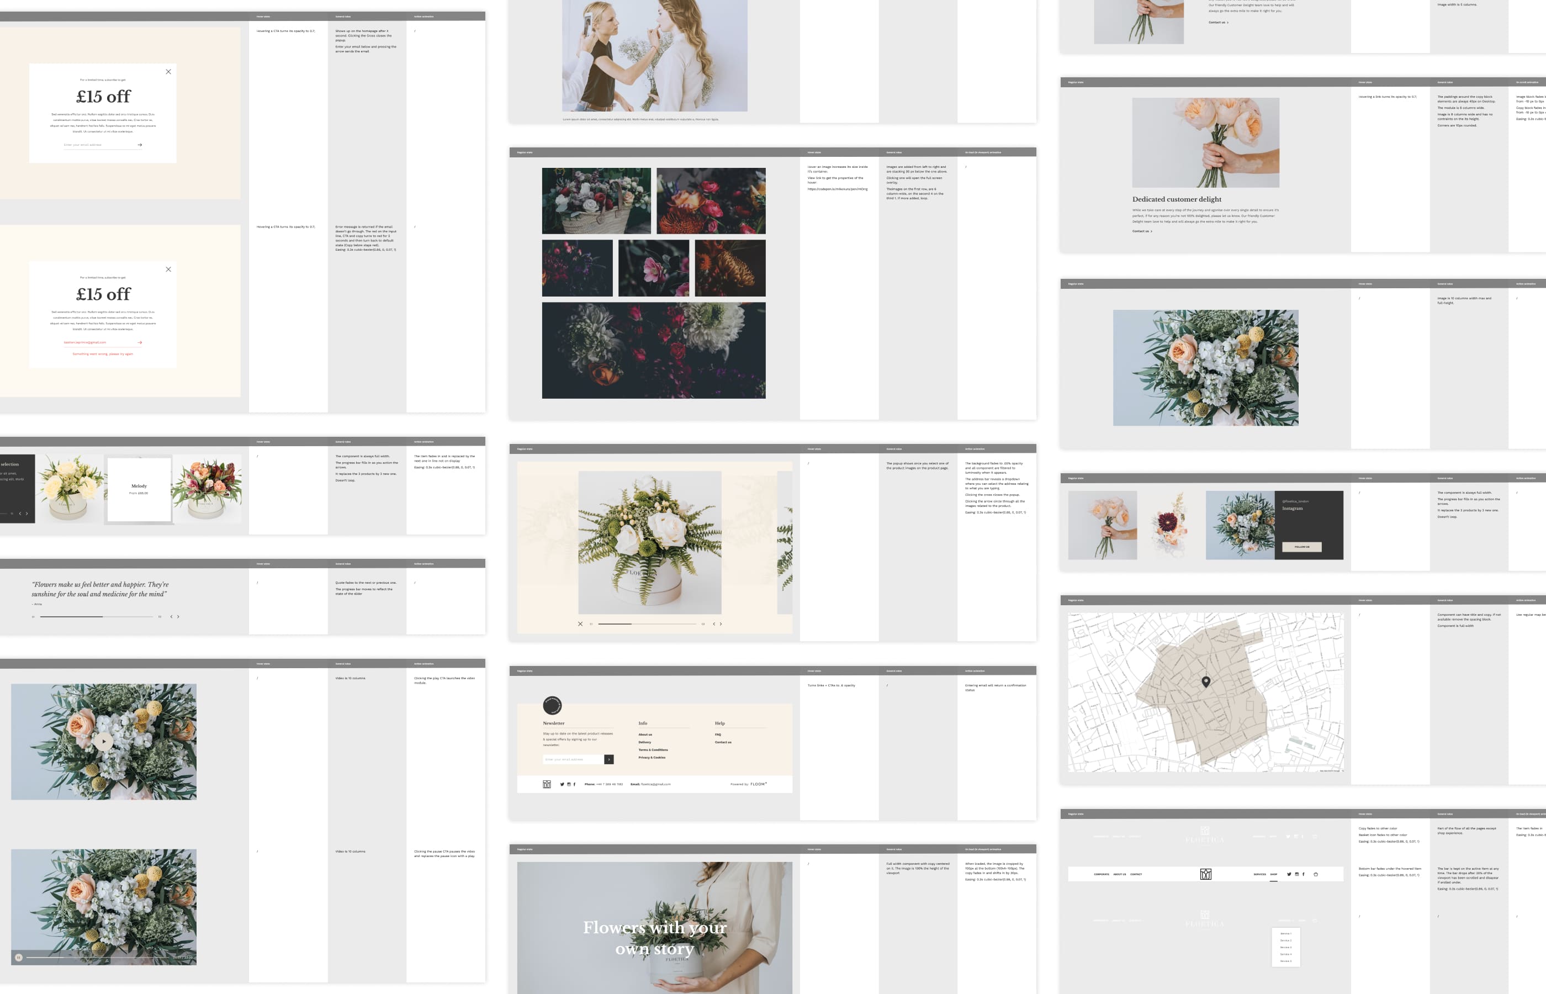Image resolution: width=1546 pixels, height=994 pixels.
Task: Click the header Floetica logo
Action: [x=1205, y=874]
